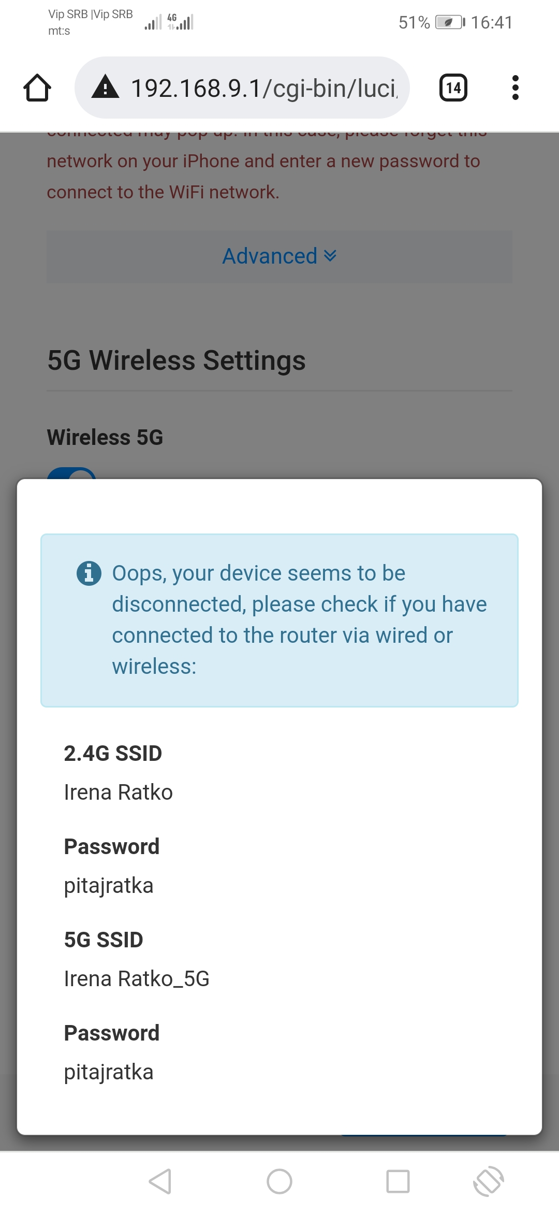Tap the URL address bar
This screenshot has width=559, height=1212.
[x=263, y=88]
